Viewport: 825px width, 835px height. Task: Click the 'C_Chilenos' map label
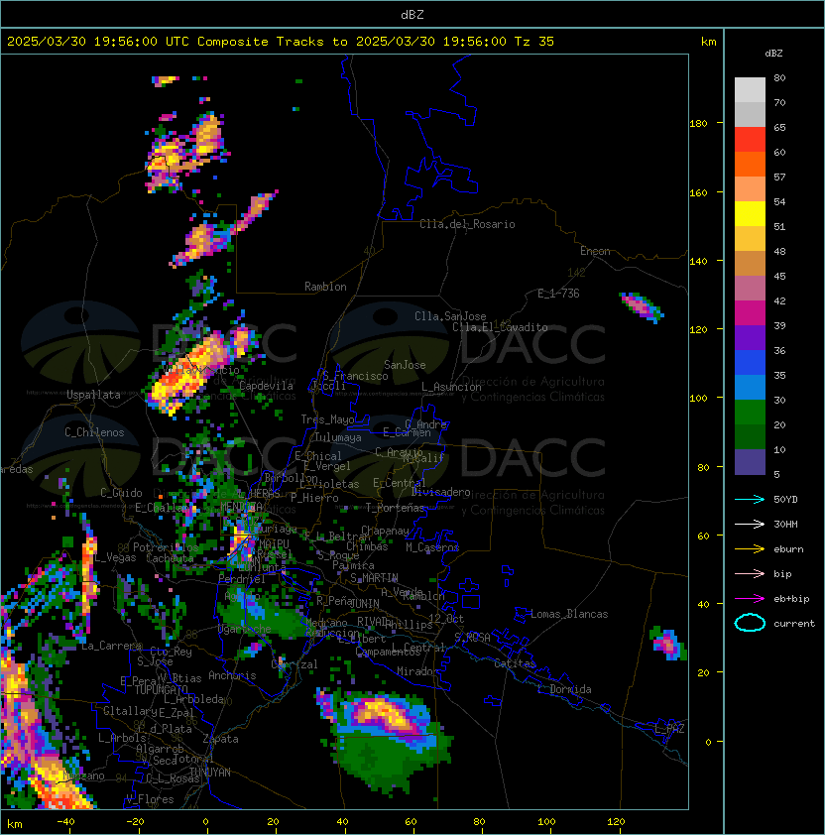coord(94,432)
